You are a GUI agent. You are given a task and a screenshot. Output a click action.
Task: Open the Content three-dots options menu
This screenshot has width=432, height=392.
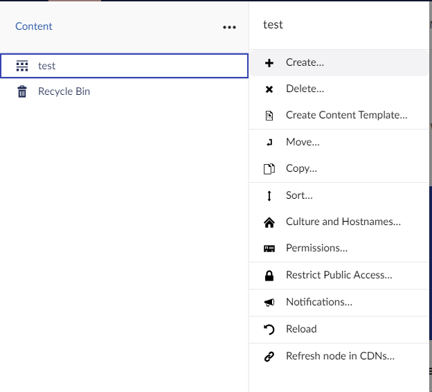229,27
